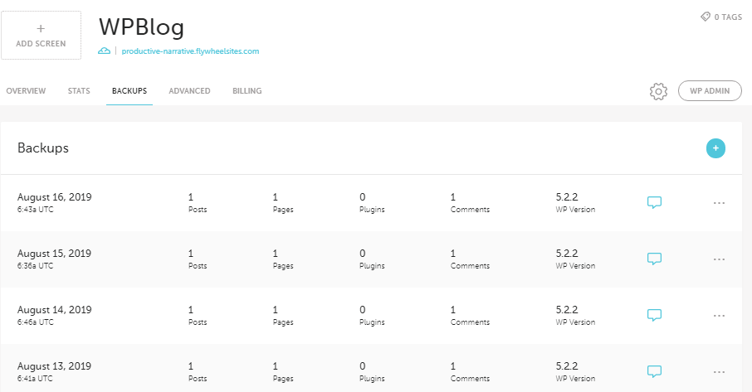
Task: Open the tags icon showing 0 TAGS
Action: (720, 17)
